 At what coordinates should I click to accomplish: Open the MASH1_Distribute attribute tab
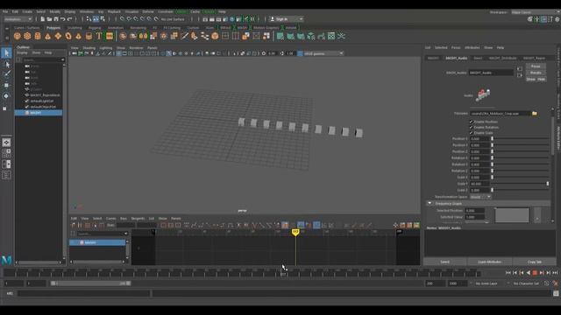tap(502, 58)
